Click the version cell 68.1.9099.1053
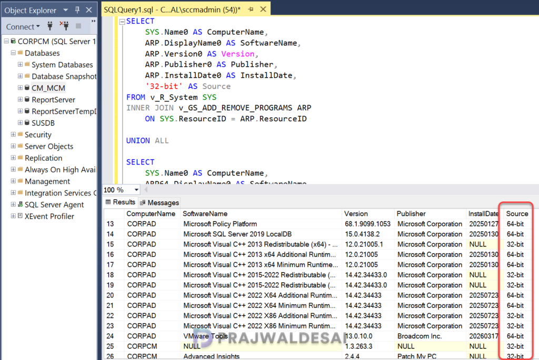The height and width of the screenshot is (360, 539). click(368, 224)
